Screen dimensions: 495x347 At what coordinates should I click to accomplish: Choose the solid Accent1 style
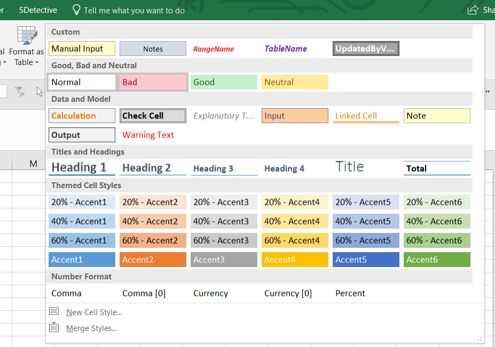pos(82,260)
